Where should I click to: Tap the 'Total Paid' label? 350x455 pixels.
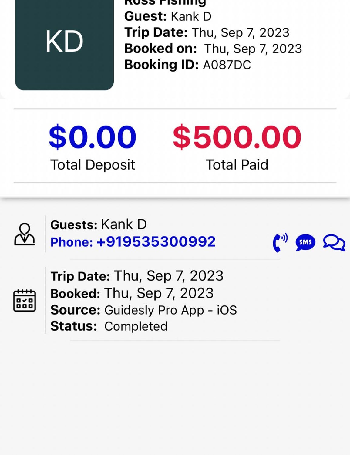(x=237, y=165)
